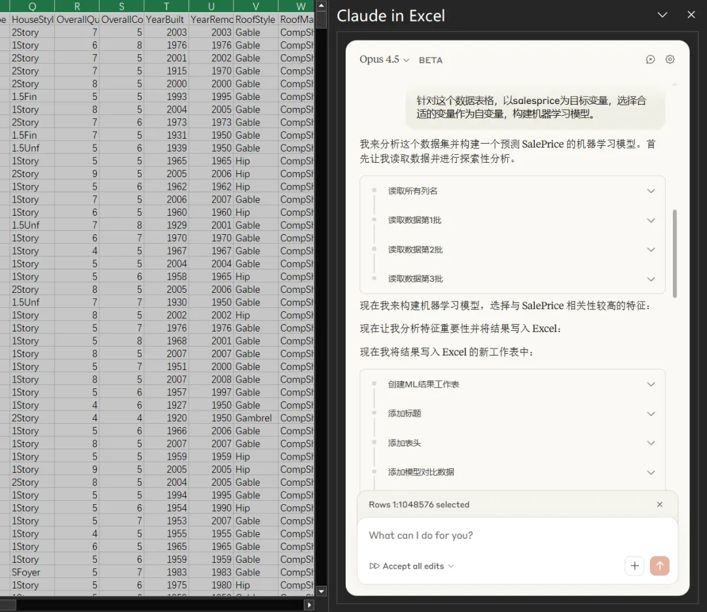This screenshot has height=612, width=707.
Task: Click the YearBuilt cell showing 1931
Action: coord(166,135)
